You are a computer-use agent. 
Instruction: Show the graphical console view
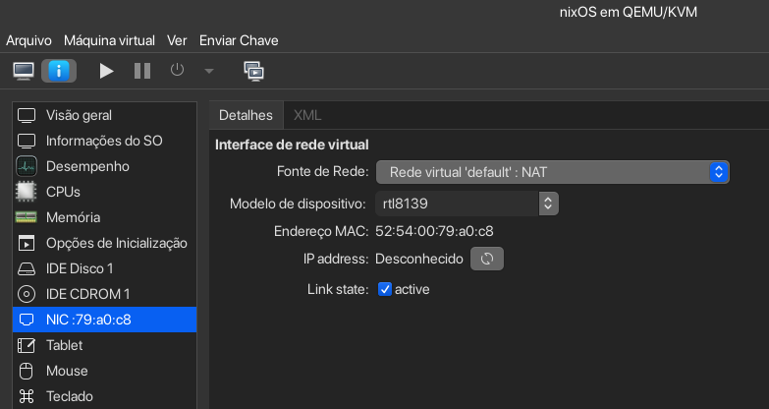[x=24, y=71]
